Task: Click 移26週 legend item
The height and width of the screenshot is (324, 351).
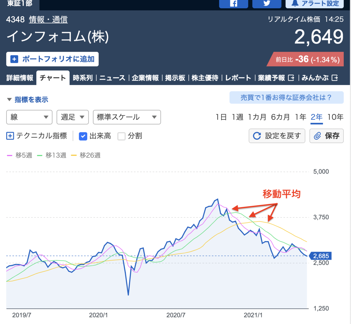Action: point(86,155)
